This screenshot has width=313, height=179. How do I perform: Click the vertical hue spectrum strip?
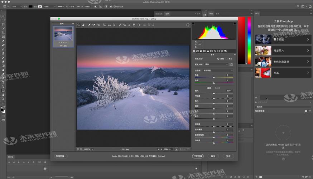(249, 40)
